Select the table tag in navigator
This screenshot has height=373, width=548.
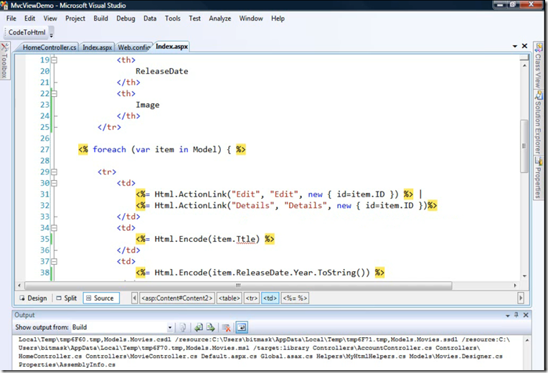click(x=230, y=298)
